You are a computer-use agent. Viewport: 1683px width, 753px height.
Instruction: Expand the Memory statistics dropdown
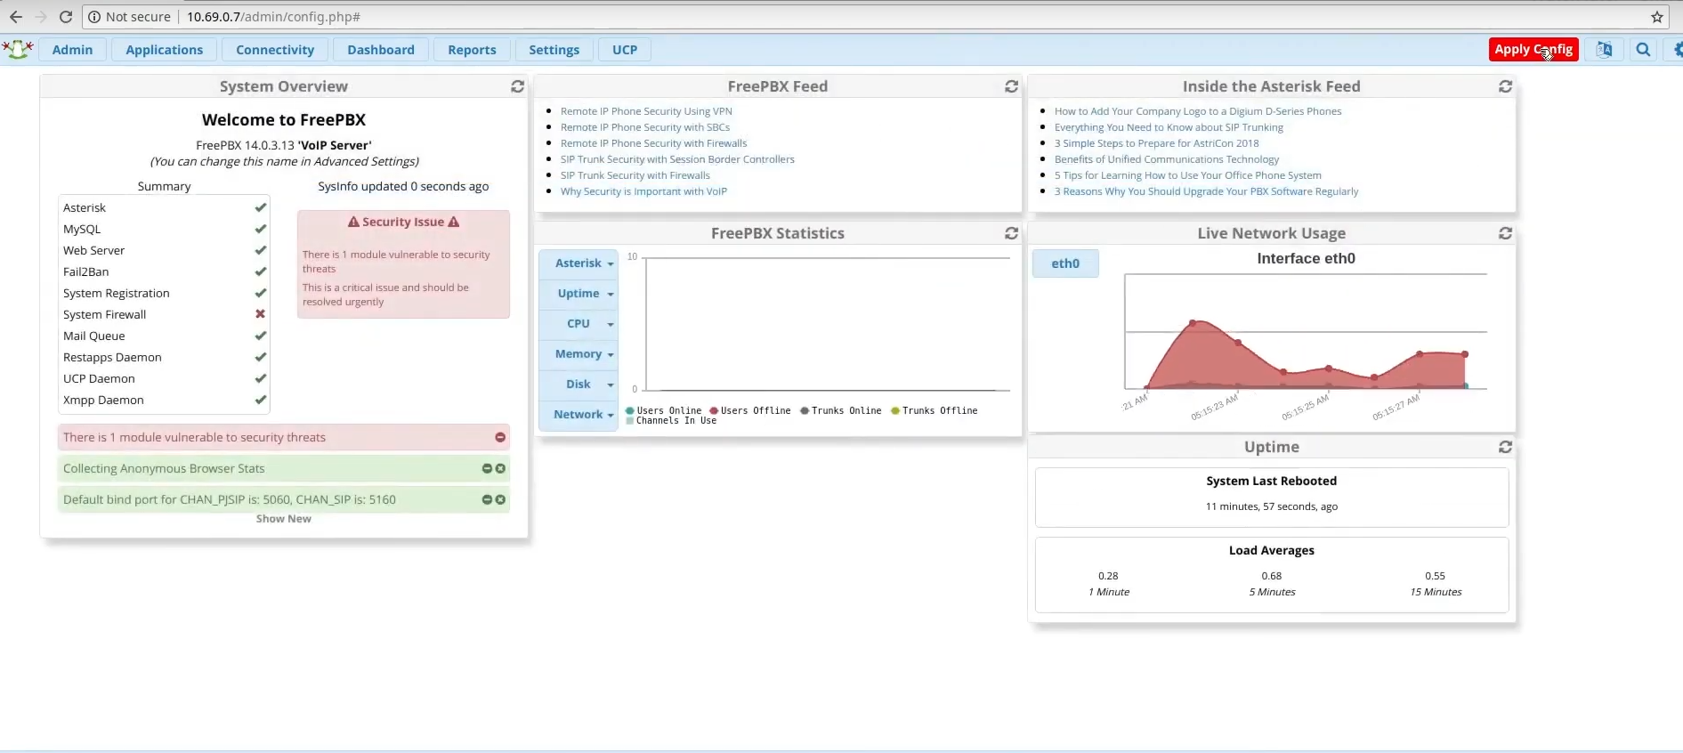tap(579, 354)
